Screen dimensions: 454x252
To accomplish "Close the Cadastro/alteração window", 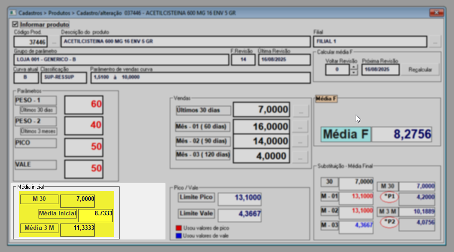I will [x=436, y=13].
